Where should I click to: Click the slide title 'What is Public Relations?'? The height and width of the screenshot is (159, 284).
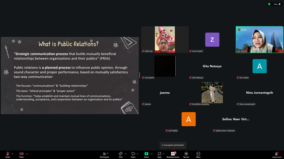[68, 44]
